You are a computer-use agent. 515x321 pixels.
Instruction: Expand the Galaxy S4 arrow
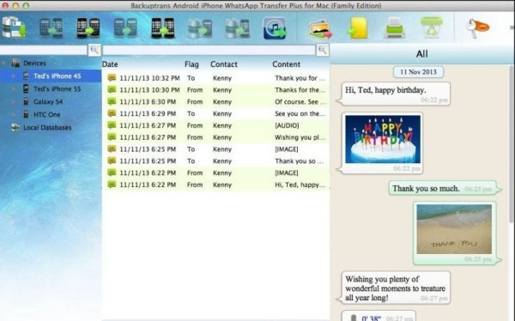tap(14, 102)
